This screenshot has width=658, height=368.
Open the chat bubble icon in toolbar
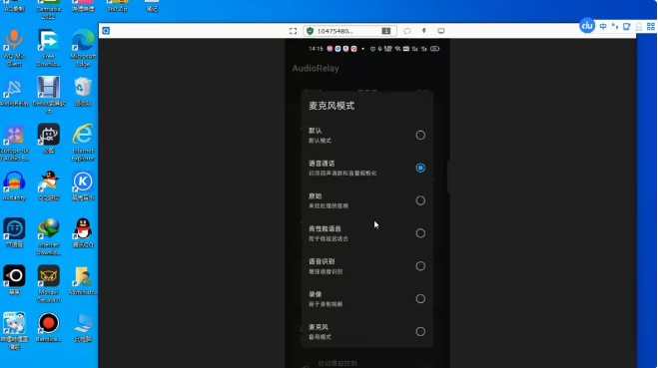pos(407,31)
